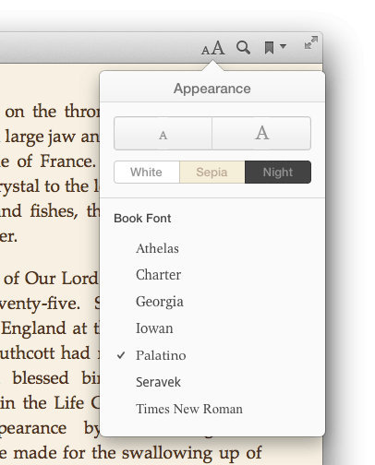Expand the bookmark dropdown arrow
The image size is (375, 465).
coord(284,46)
